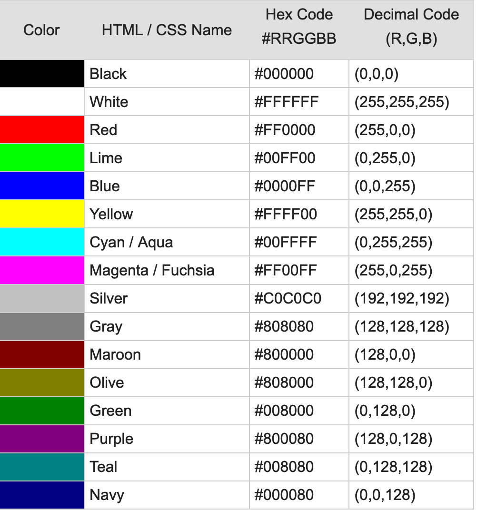Select the 'Maroon' name cell
Viewport: 477px width, 510px height.
point(167,354)
